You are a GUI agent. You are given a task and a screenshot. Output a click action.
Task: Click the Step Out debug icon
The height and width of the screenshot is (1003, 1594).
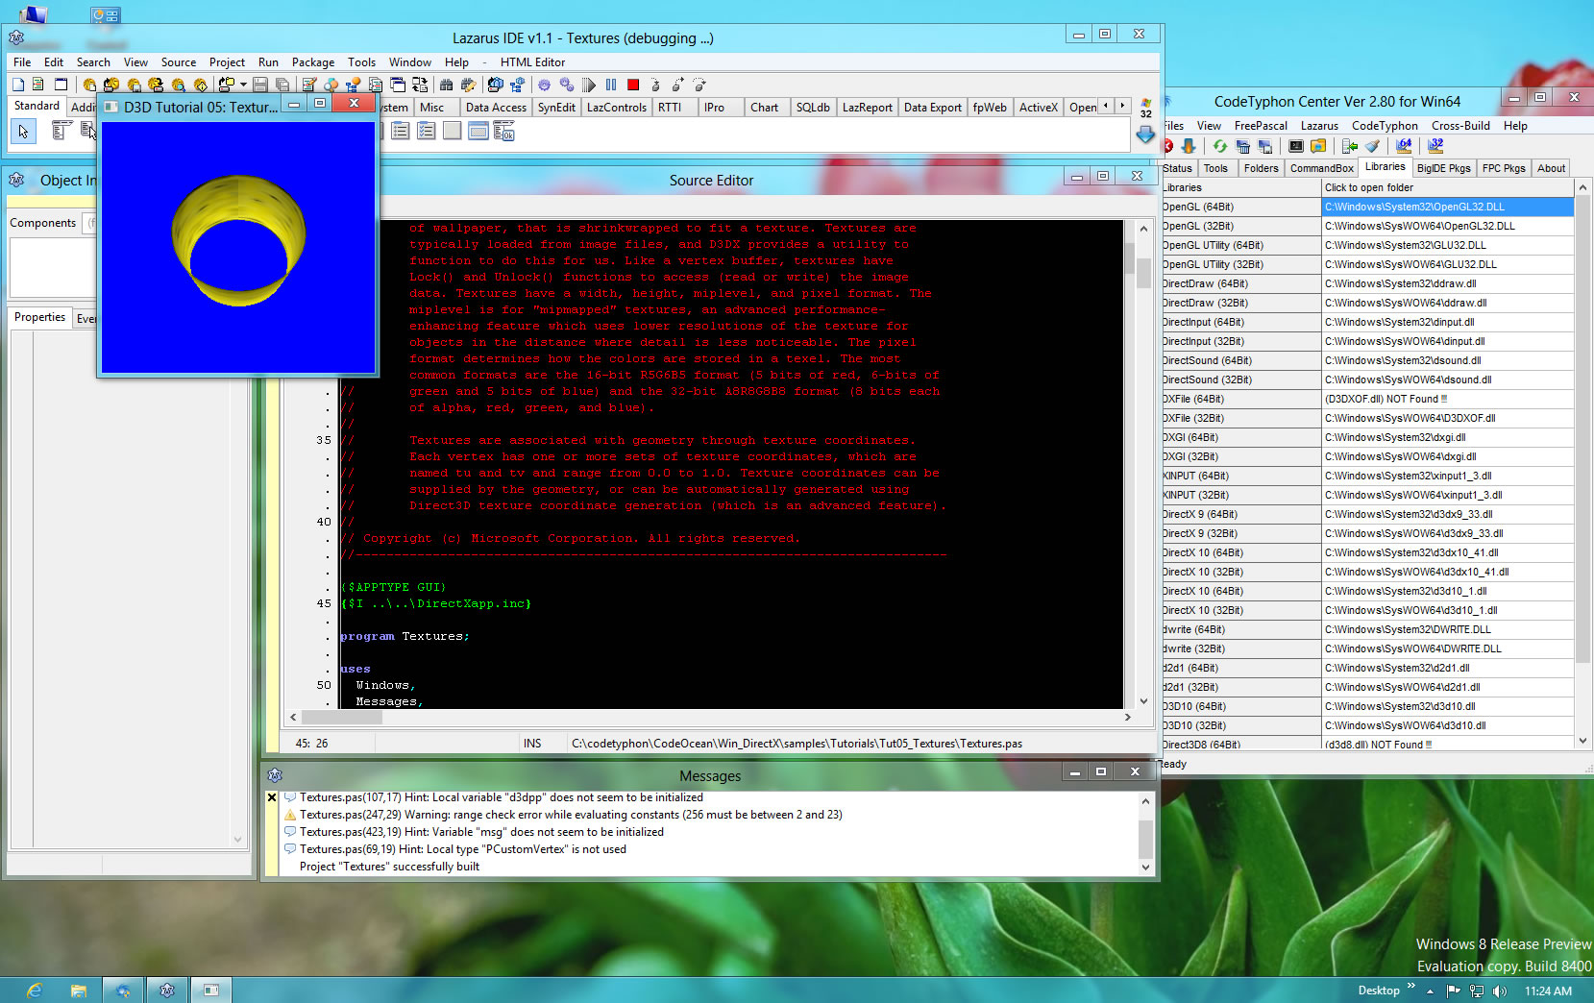tap(699, 85)
